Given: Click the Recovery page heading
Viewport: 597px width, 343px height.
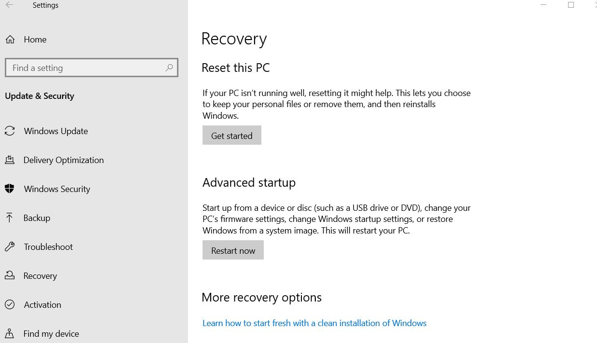Looking at the screenshot, I should (234, 39).
